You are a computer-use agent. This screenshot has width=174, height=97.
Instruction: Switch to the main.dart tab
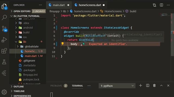click(x=59, y=5)
